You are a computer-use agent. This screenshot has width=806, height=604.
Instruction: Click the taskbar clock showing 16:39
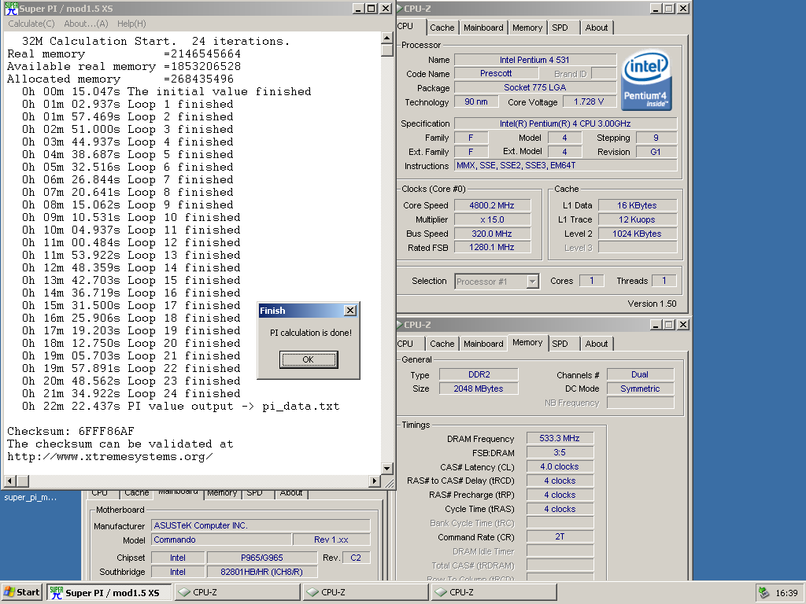coord(786,593)
